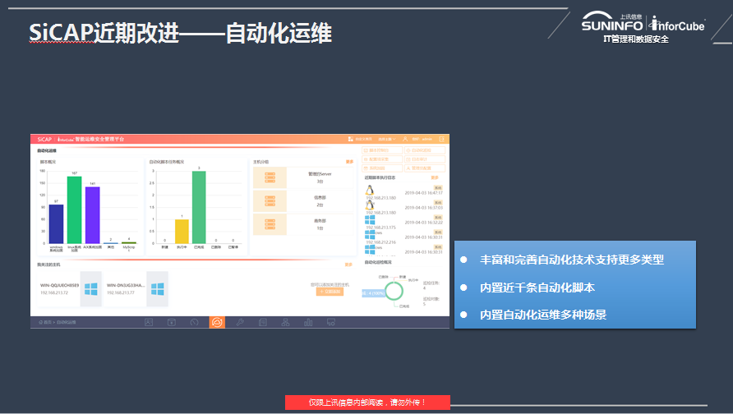The width and height of the screenshot is (733, 414).
Task: Click the green donut chart in 自动化巡检概况
Action: 395,290
